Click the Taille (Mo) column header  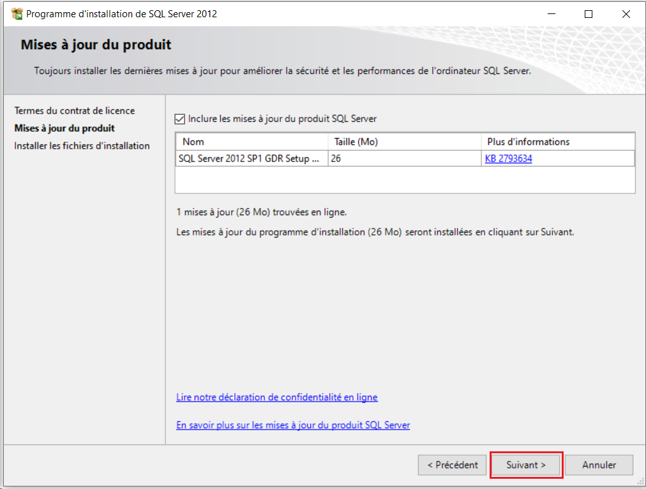(405, 142)
